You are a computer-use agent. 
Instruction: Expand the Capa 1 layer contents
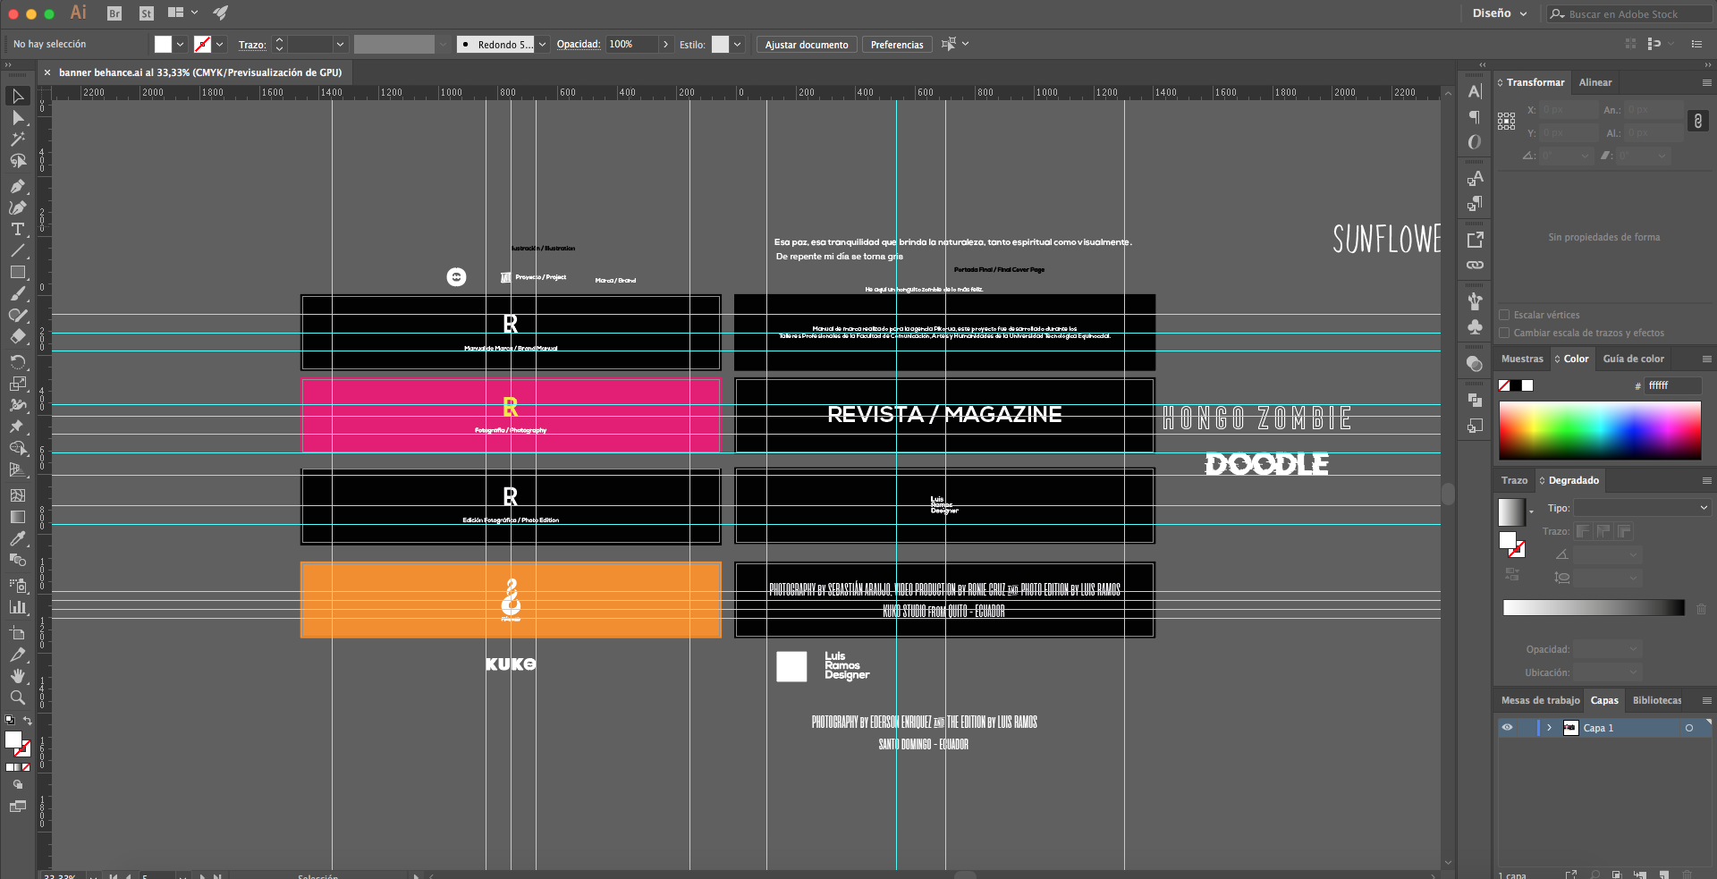[x=1549, y=728]
